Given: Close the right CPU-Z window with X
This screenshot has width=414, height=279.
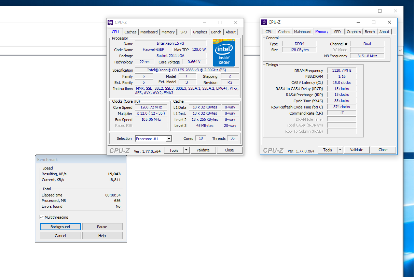Looking at the screenshot, I should (x=389, y=22).
